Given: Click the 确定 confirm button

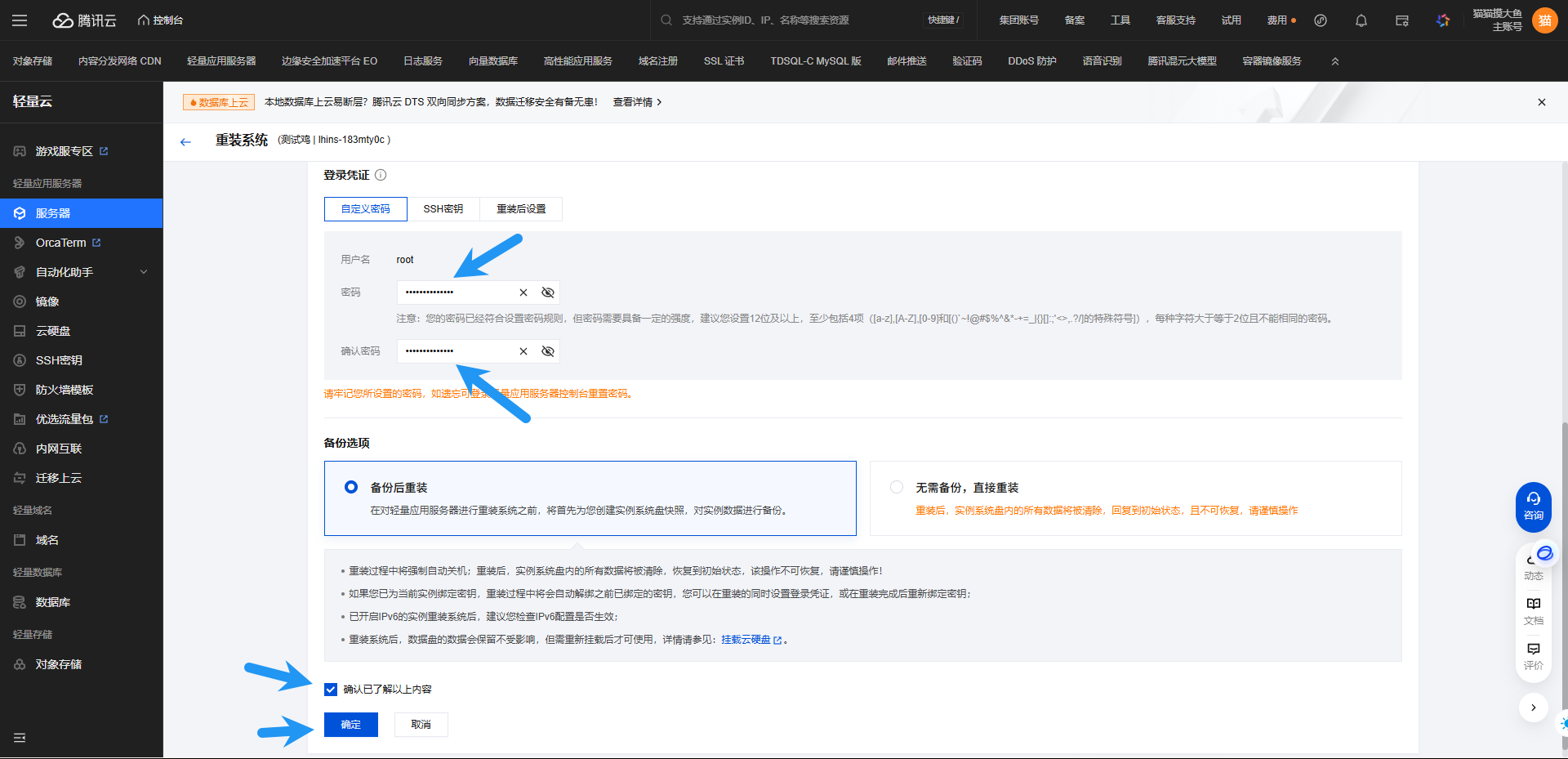Looking at the screenshot, I should [x=350, y=725].
